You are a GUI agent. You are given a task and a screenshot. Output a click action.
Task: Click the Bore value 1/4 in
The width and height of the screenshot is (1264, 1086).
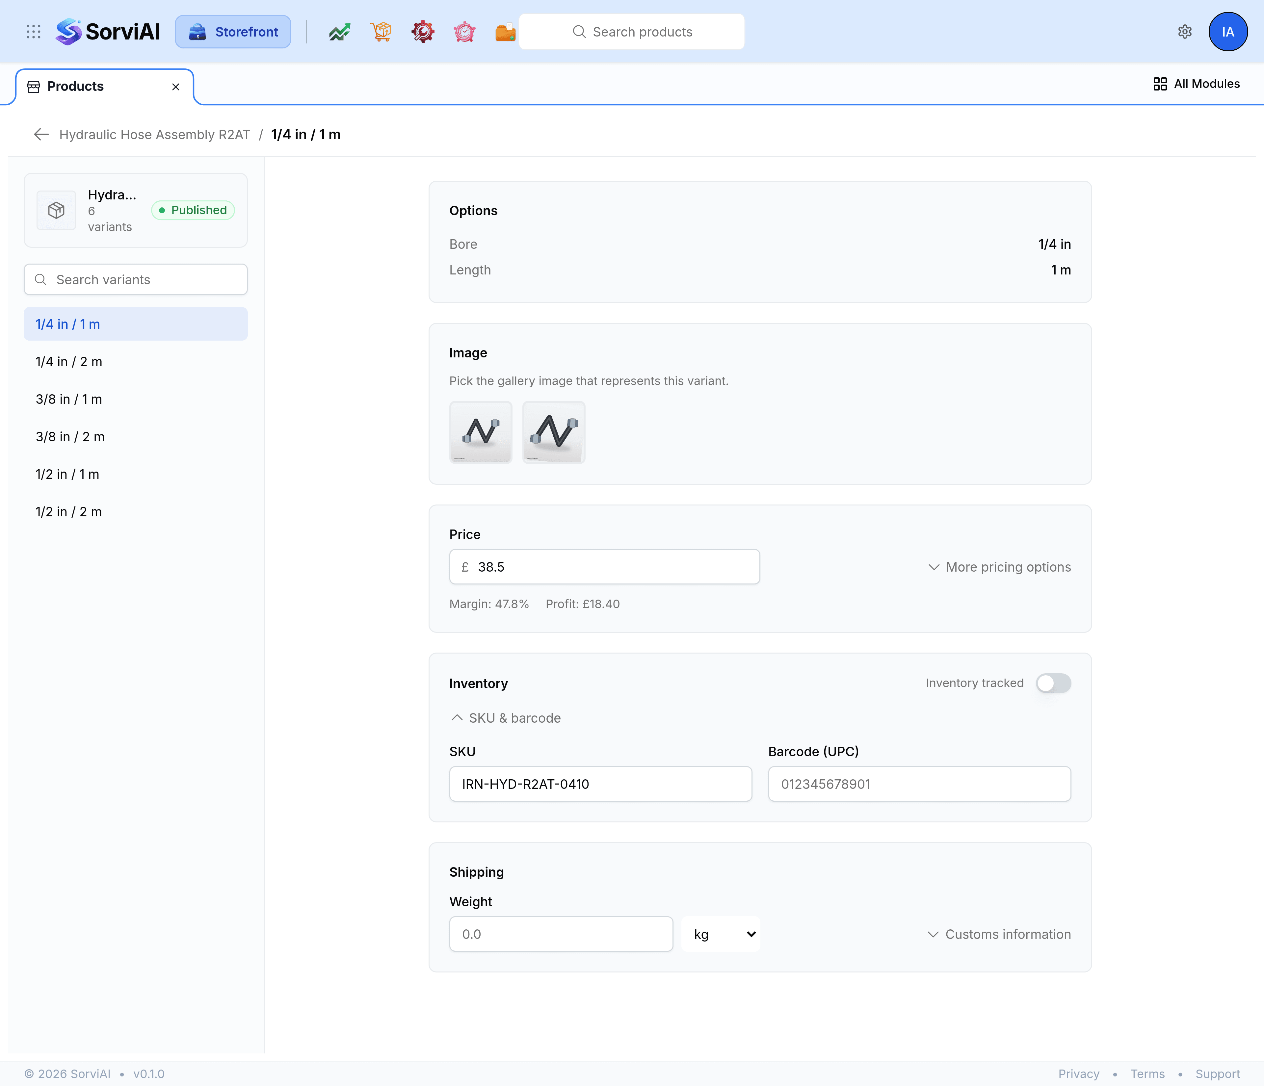(x=1054, y=244)
